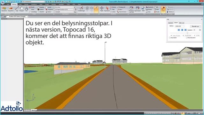Open Egenskaper properties
The image size is (204, 115).
(138, 9)
